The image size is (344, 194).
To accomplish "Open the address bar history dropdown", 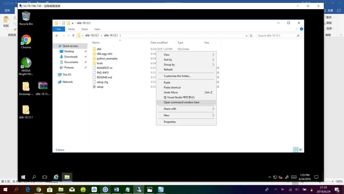I will [x=246, y=36].
